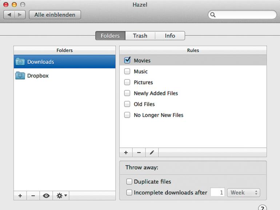
Task: Uncheck the Movies rule checkbox
Action: [x=127, y=60]
